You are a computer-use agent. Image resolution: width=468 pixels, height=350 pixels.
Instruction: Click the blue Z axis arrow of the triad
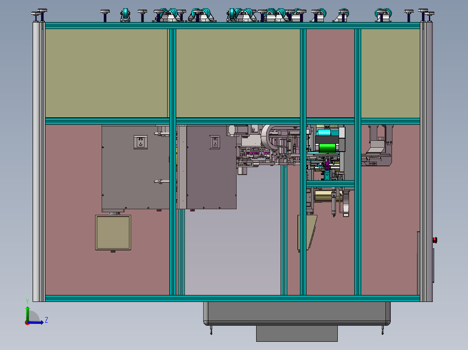pos(39,322)
